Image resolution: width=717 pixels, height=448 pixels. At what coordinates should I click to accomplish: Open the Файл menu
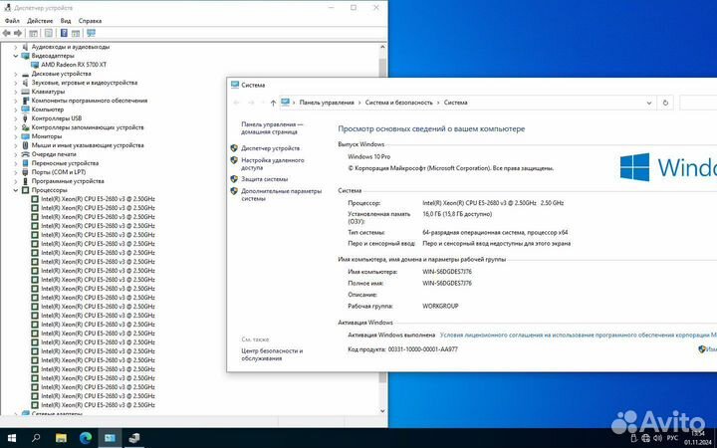click(x=12, y=21)
